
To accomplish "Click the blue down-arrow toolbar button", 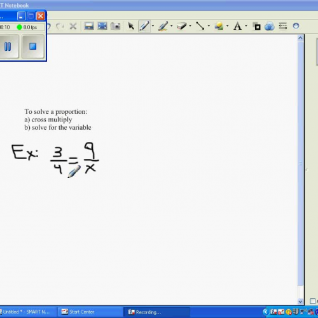I will click(296, 26).
